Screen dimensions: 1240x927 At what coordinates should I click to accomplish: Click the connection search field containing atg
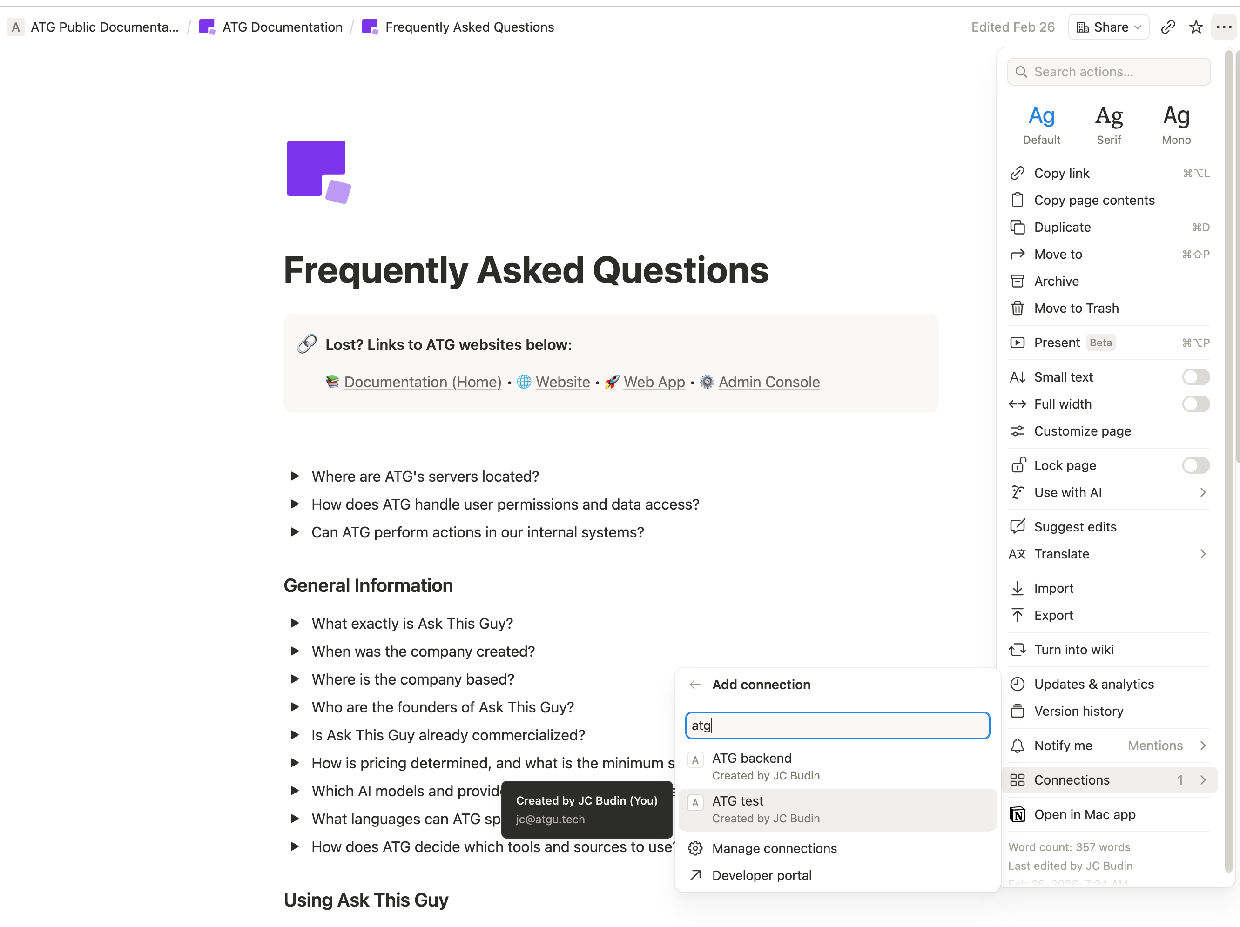(x=837, y=725)
